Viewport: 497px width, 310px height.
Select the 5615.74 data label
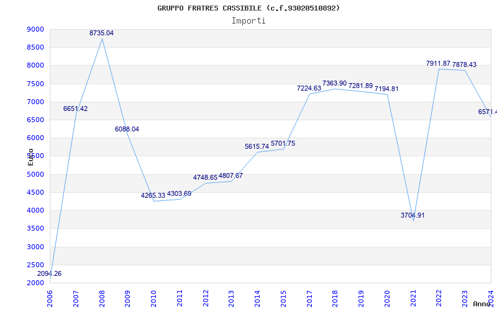tap(257, 146)
